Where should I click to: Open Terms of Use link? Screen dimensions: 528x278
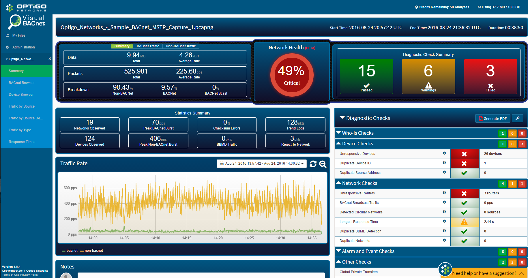[11, 275]
